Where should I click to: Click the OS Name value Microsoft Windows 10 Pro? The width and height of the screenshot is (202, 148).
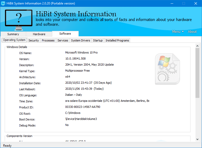click(x=81, y=52)
